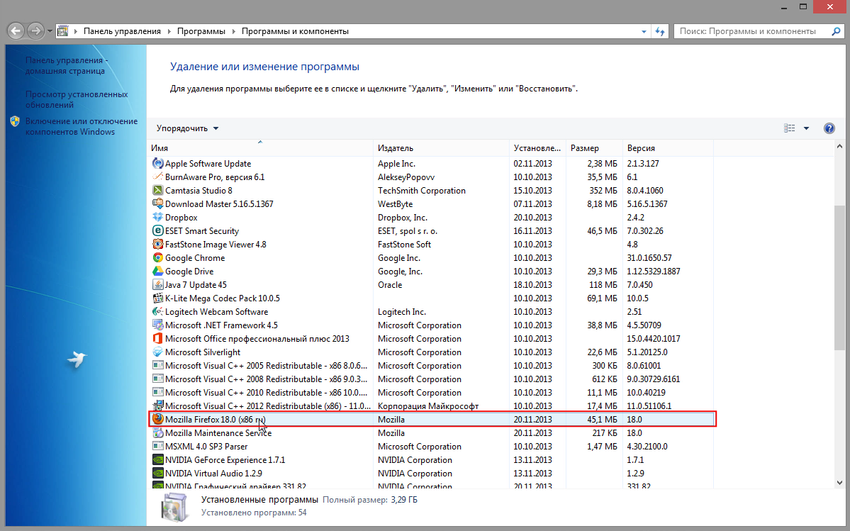Click the Download Master program icon

click(158, 203)
